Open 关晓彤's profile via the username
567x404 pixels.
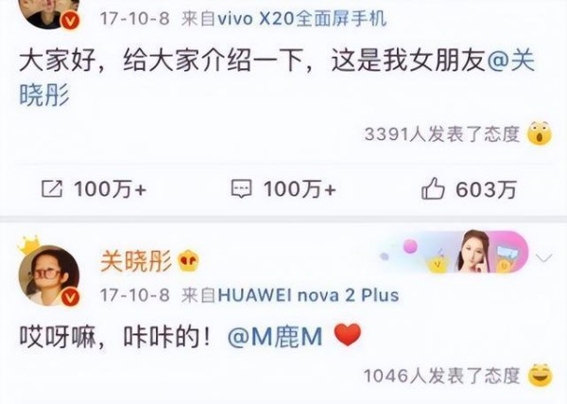pos(136,260)
